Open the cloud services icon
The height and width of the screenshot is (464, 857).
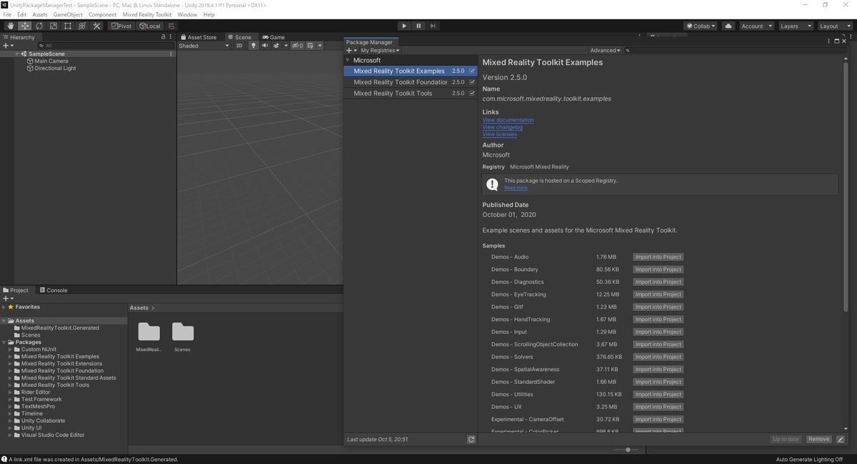pos(728,26)
